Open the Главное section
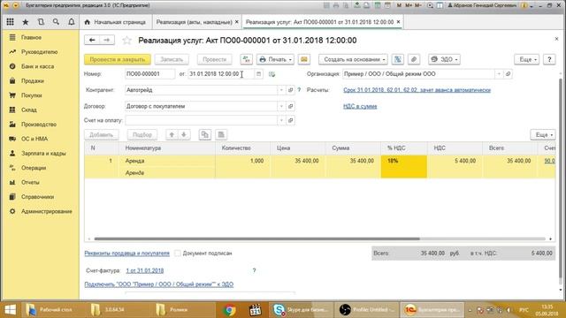The width and height of the screenshot is (566, 318). point(31,37)
